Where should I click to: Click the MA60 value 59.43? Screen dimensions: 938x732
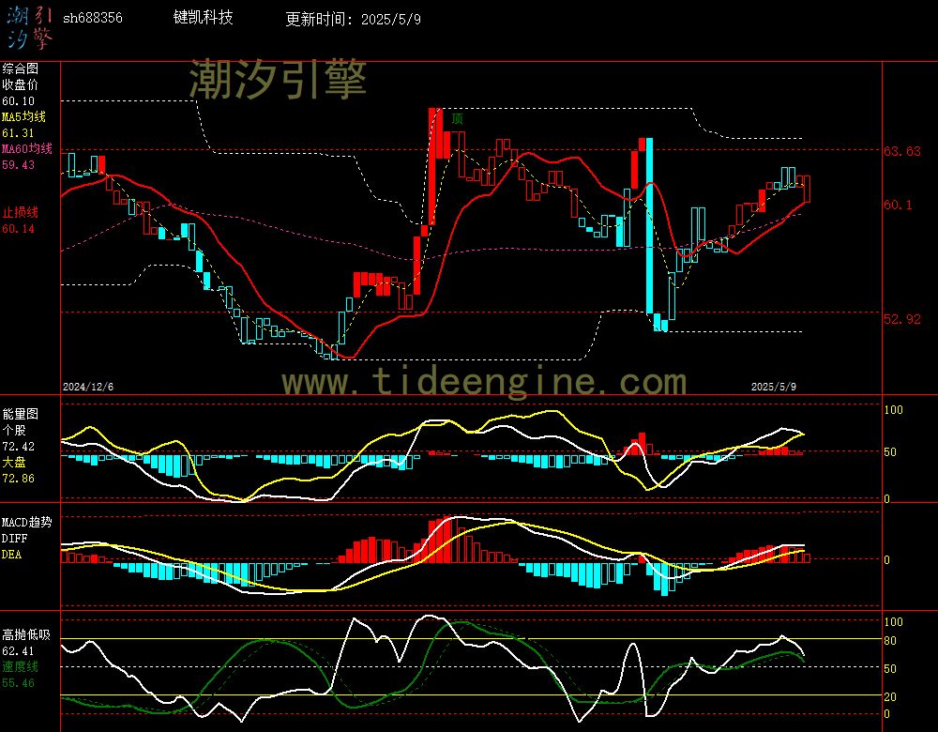click(x=18, y=164)
